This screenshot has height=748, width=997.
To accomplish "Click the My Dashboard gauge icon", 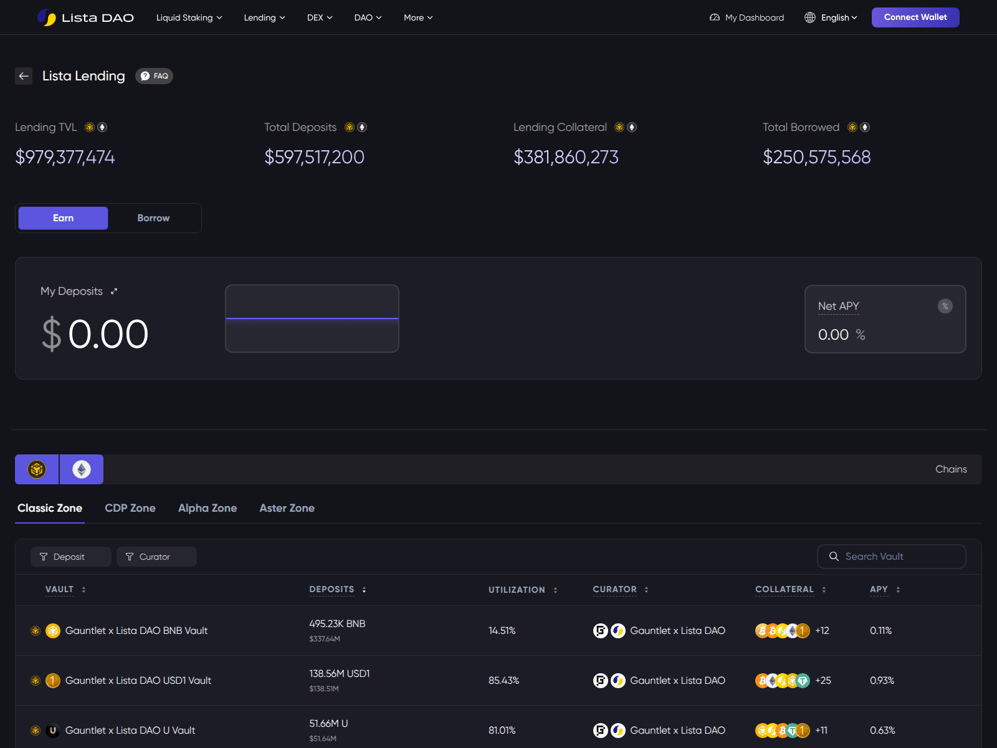I will [715, 17].
